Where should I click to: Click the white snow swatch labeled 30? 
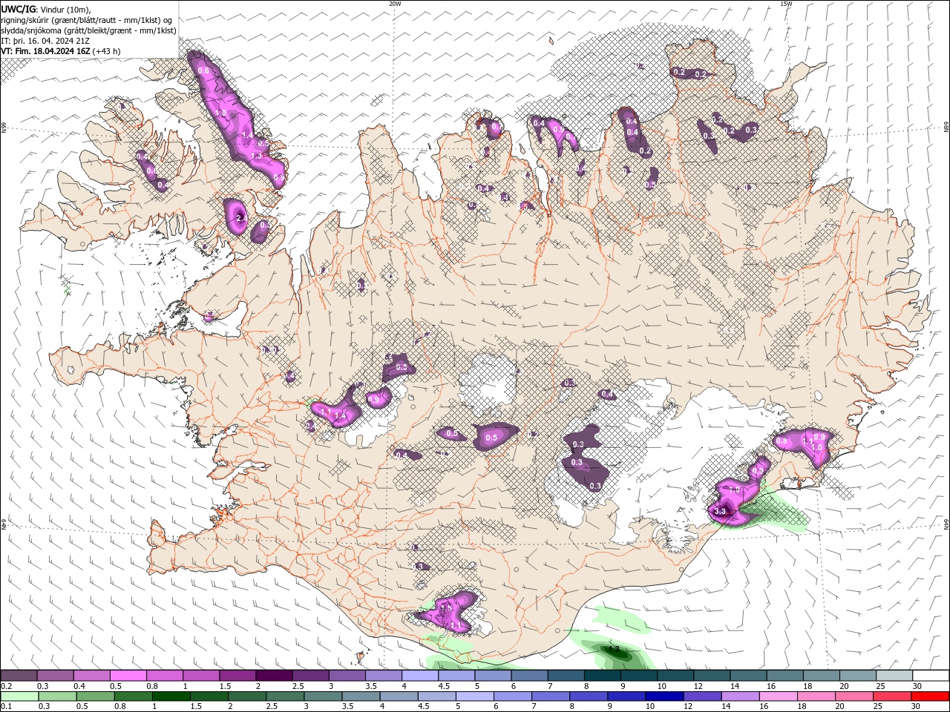[x=931, y=676]
